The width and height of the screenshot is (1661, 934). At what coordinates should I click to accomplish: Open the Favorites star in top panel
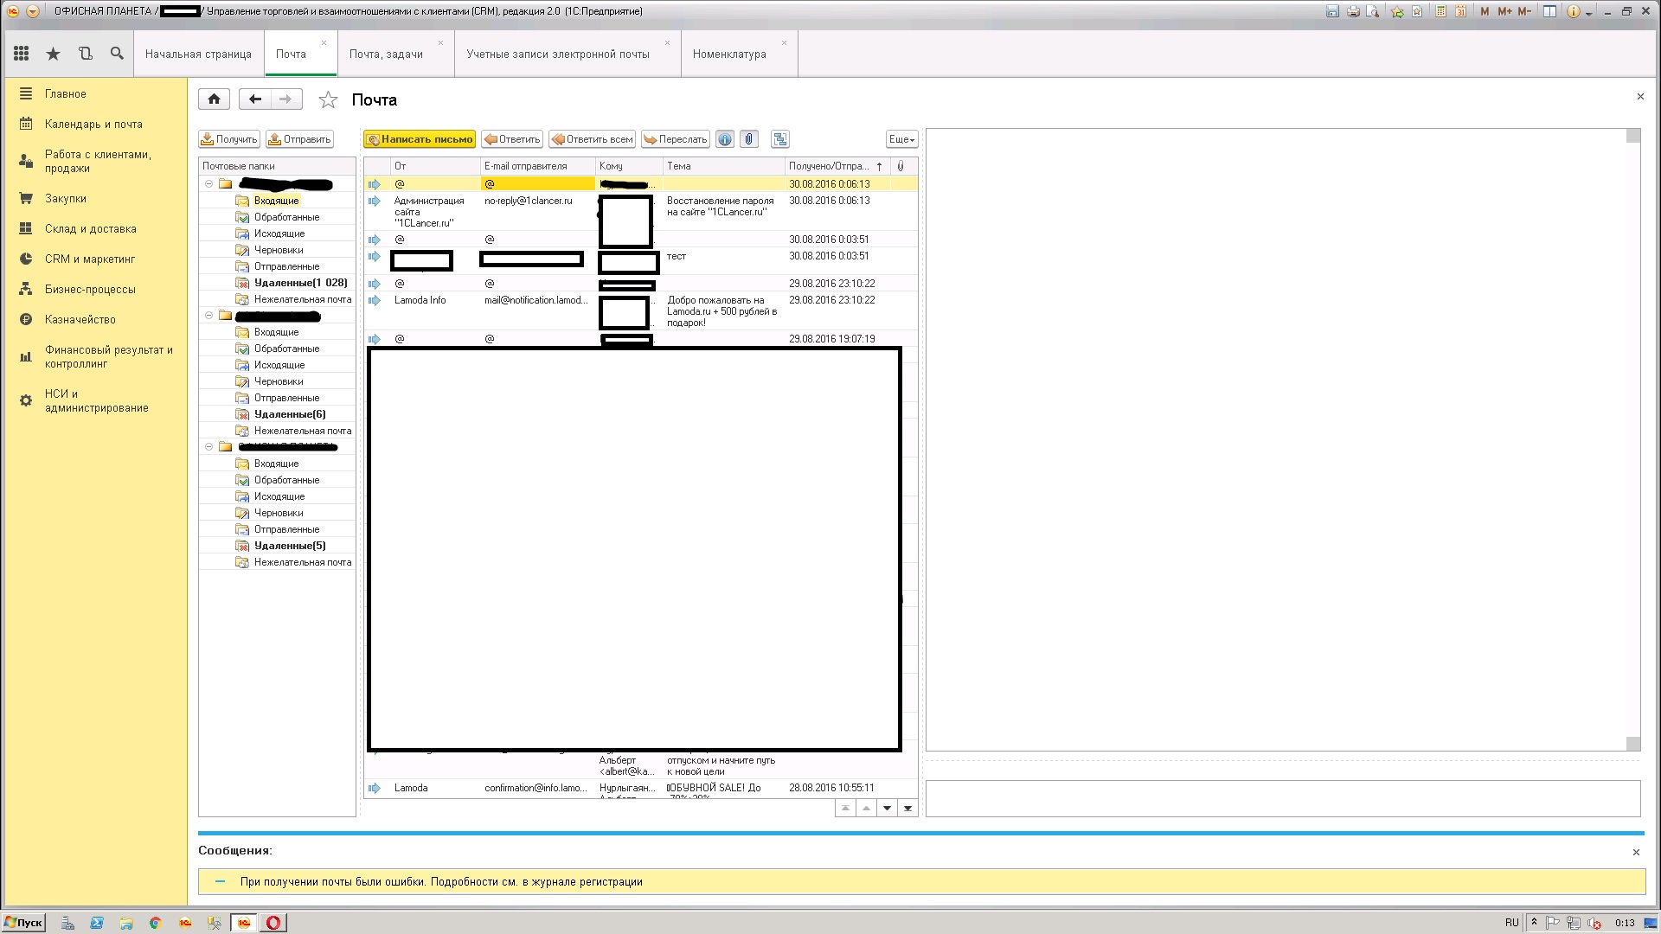[54, 54]
